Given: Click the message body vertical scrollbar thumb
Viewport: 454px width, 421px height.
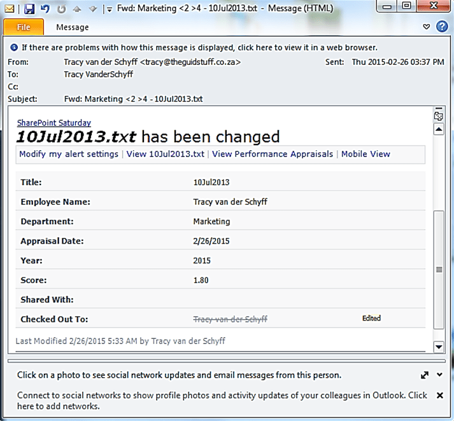Looking at the screenshot, I should pos(438,269).
